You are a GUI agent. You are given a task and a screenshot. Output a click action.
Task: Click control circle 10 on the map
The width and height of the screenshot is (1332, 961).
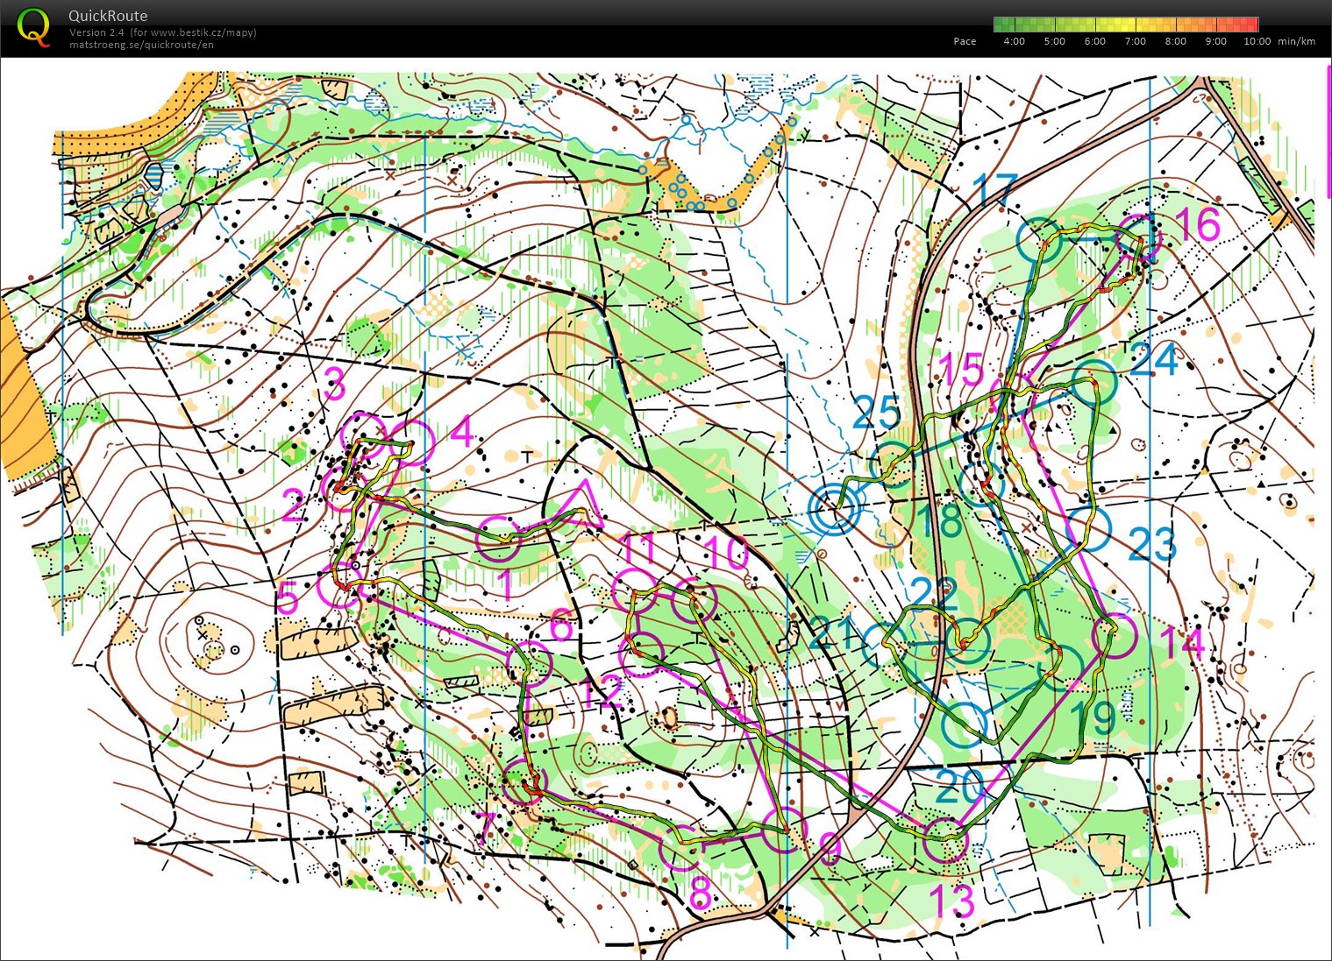click(x=694, y=600)
